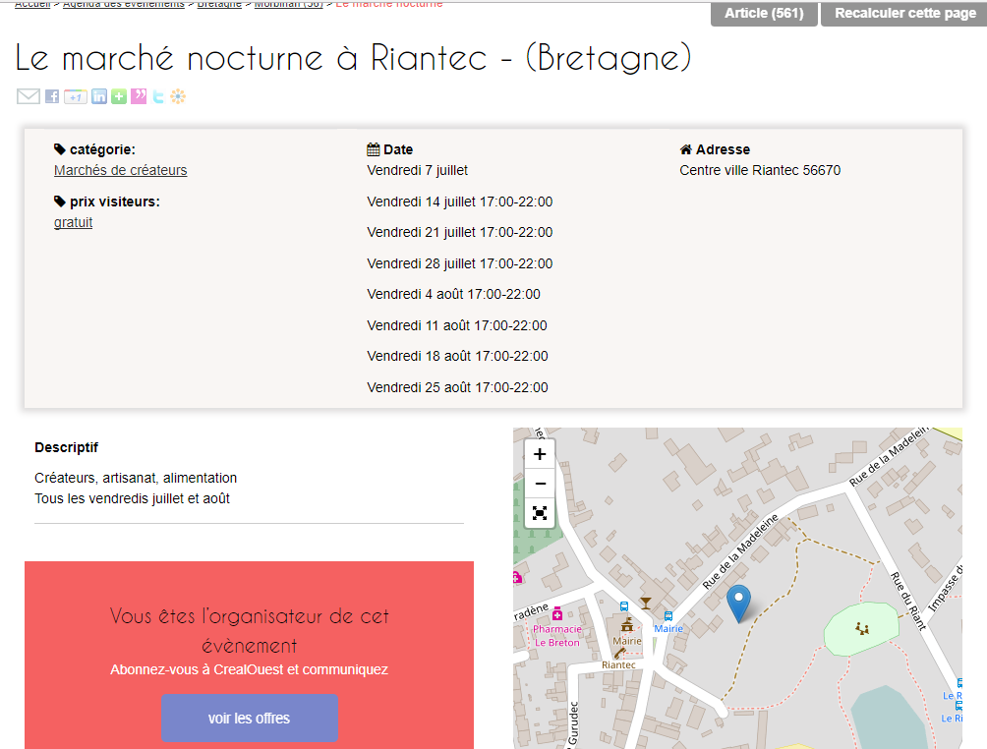Viewport: 987px width, 749px height.
Task: Open the green plus share icon
Action: (x=119, y=96)
